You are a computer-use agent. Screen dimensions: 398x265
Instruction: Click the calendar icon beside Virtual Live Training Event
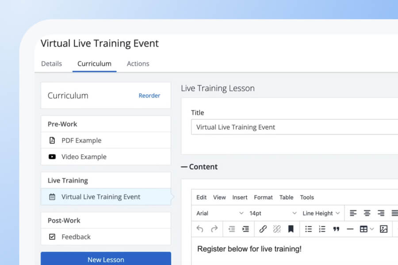coord(52,197)
